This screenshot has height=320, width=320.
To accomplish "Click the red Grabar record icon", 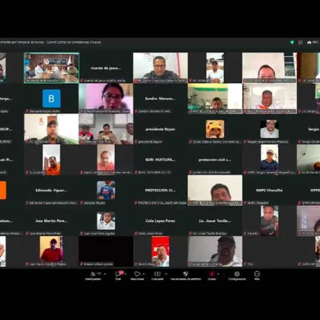I will click(x=212, y=274).
